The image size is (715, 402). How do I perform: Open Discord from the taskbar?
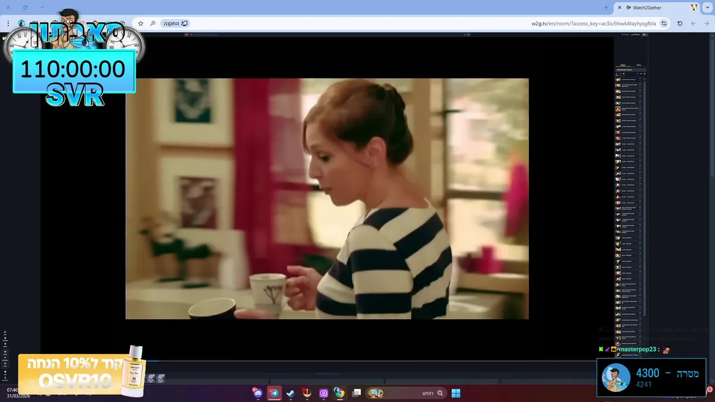click(x=258, y=393)
